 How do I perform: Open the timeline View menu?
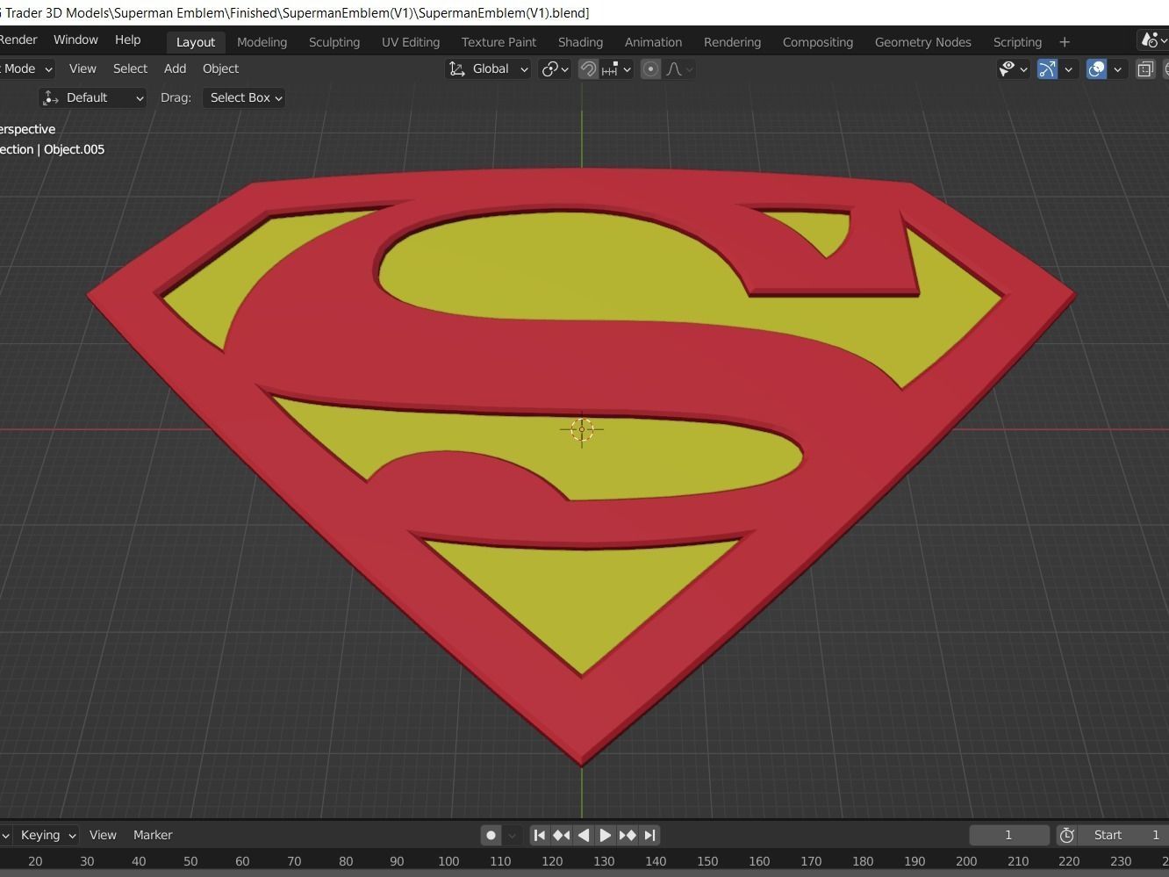point(103,835)
